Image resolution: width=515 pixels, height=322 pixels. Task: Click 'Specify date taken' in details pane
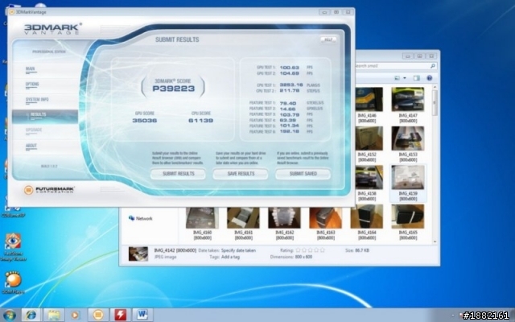point(238,250)
